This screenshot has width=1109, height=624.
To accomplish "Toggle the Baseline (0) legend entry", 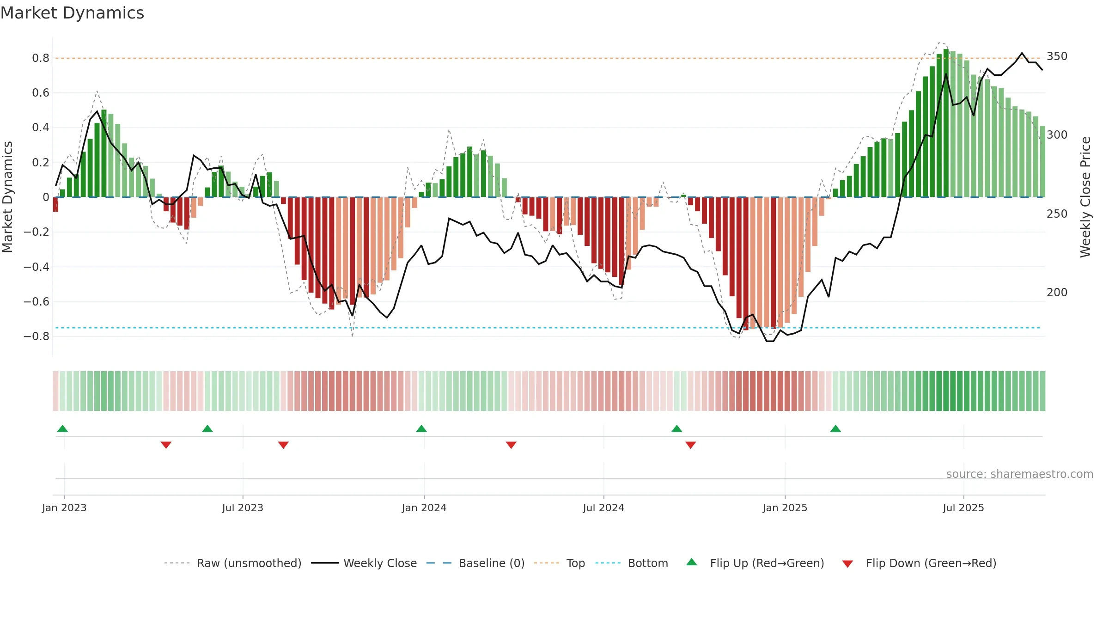I will (475, 563).
